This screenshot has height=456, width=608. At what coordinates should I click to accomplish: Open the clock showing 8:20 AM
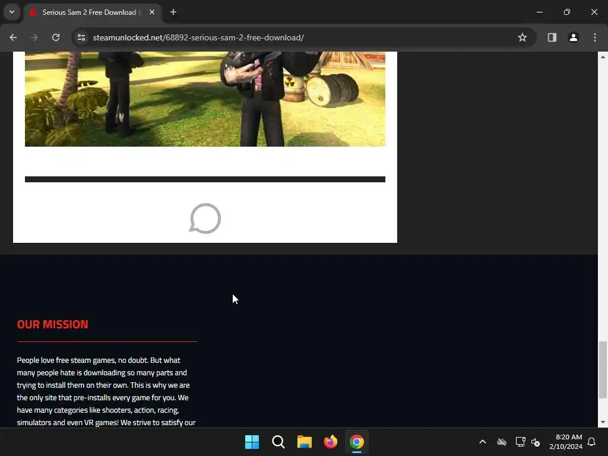pyautogui.click(x=566, y=442)
